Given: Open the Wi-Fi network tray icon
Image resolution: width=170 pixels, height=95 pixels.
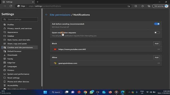Looking at the screenshot, I should point(147,92).
